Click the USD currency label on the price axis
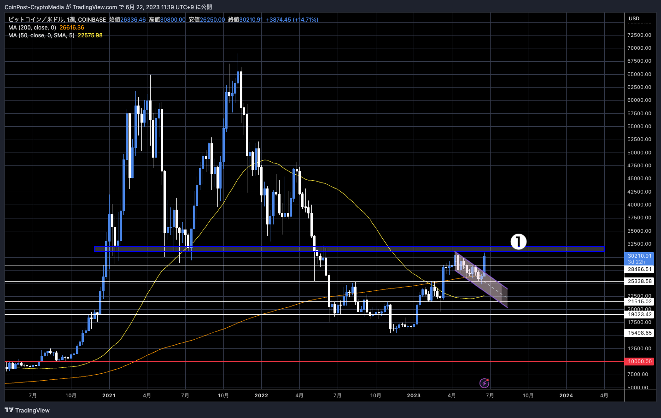 pos(634,19)
